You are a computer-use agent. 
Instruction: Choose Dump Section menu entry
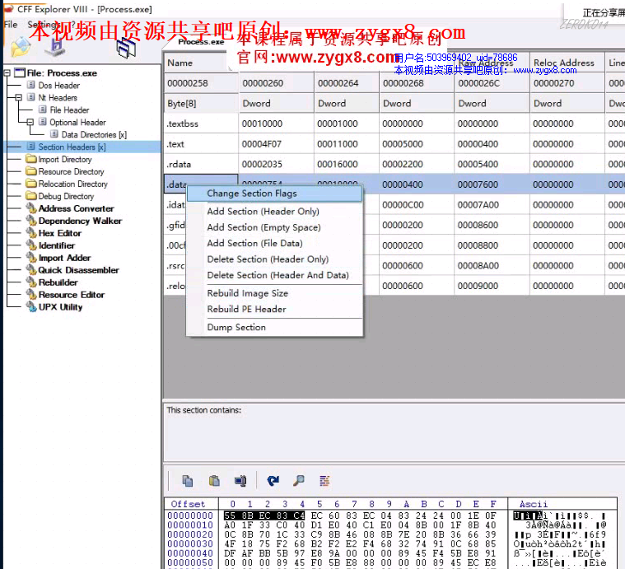click(x=275, y=327)
